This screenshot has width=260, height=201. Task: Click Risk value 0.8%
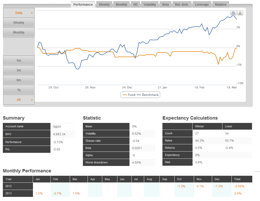click(199, 162)
